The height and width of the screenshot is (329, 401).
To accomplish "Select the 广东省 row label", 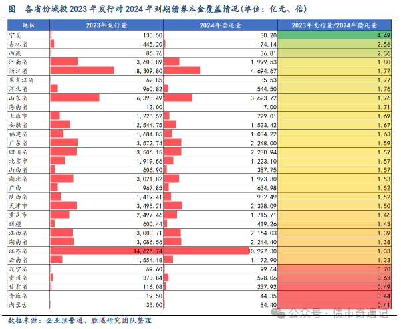I will click(18, 143).
